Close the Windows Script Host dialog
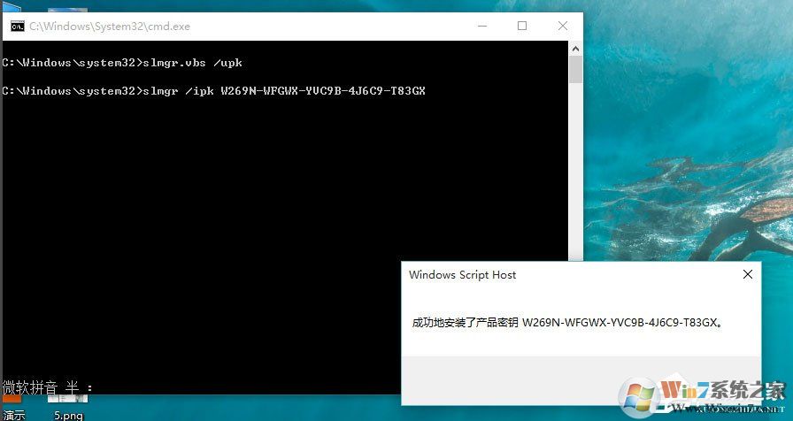Screen dimensions: 793x421 [748, 274]
